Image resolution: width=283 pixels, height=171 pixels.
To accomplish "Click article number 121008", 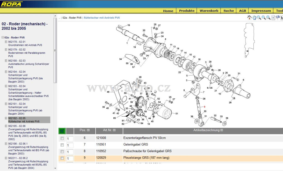I will pos(101,138).
